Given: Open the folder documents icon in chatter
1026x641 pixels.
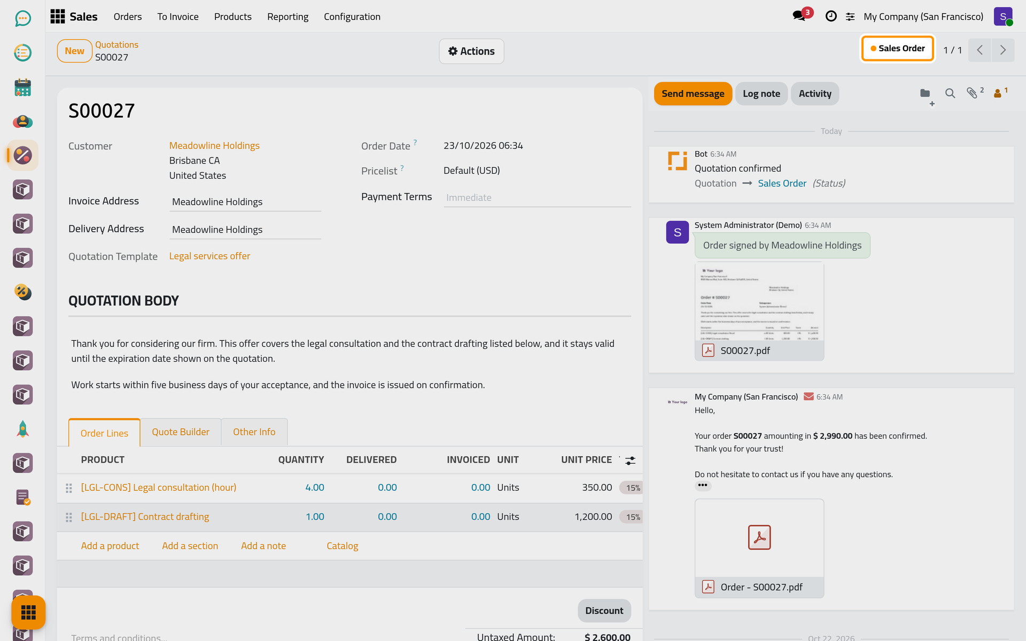Looking at the screenshot, I should click(926, 95).
